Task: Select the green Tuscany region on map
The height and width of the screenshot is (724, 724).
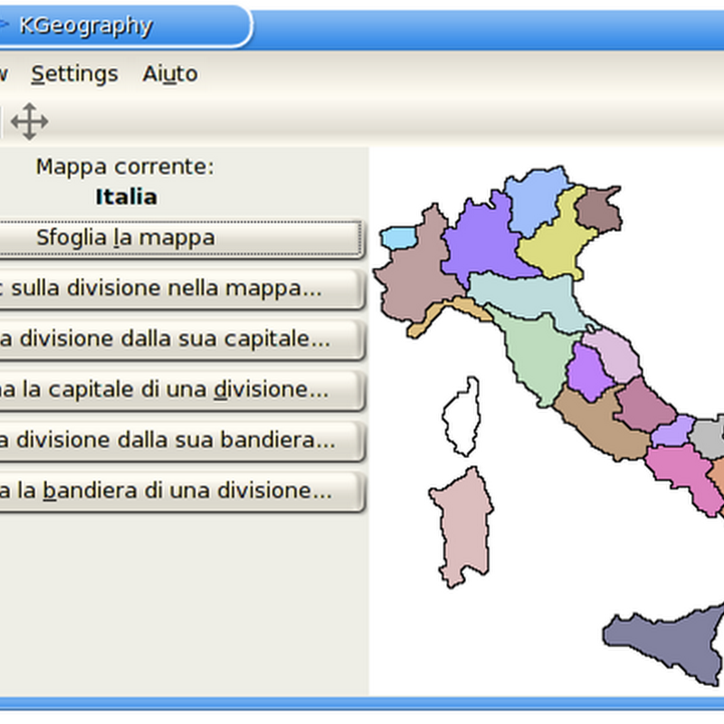Action: (536, 357)
